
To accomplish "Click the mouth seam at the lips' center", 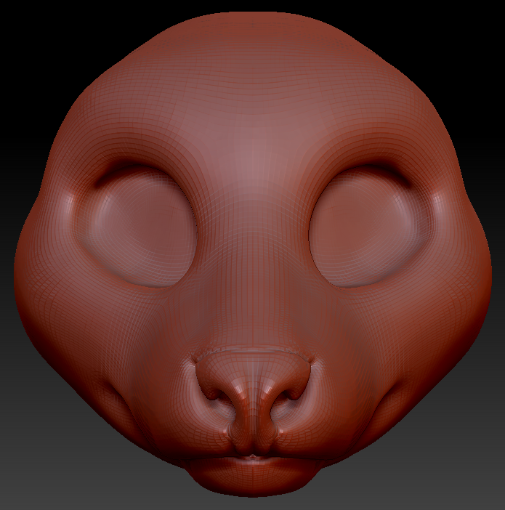I will pos(253,457).
